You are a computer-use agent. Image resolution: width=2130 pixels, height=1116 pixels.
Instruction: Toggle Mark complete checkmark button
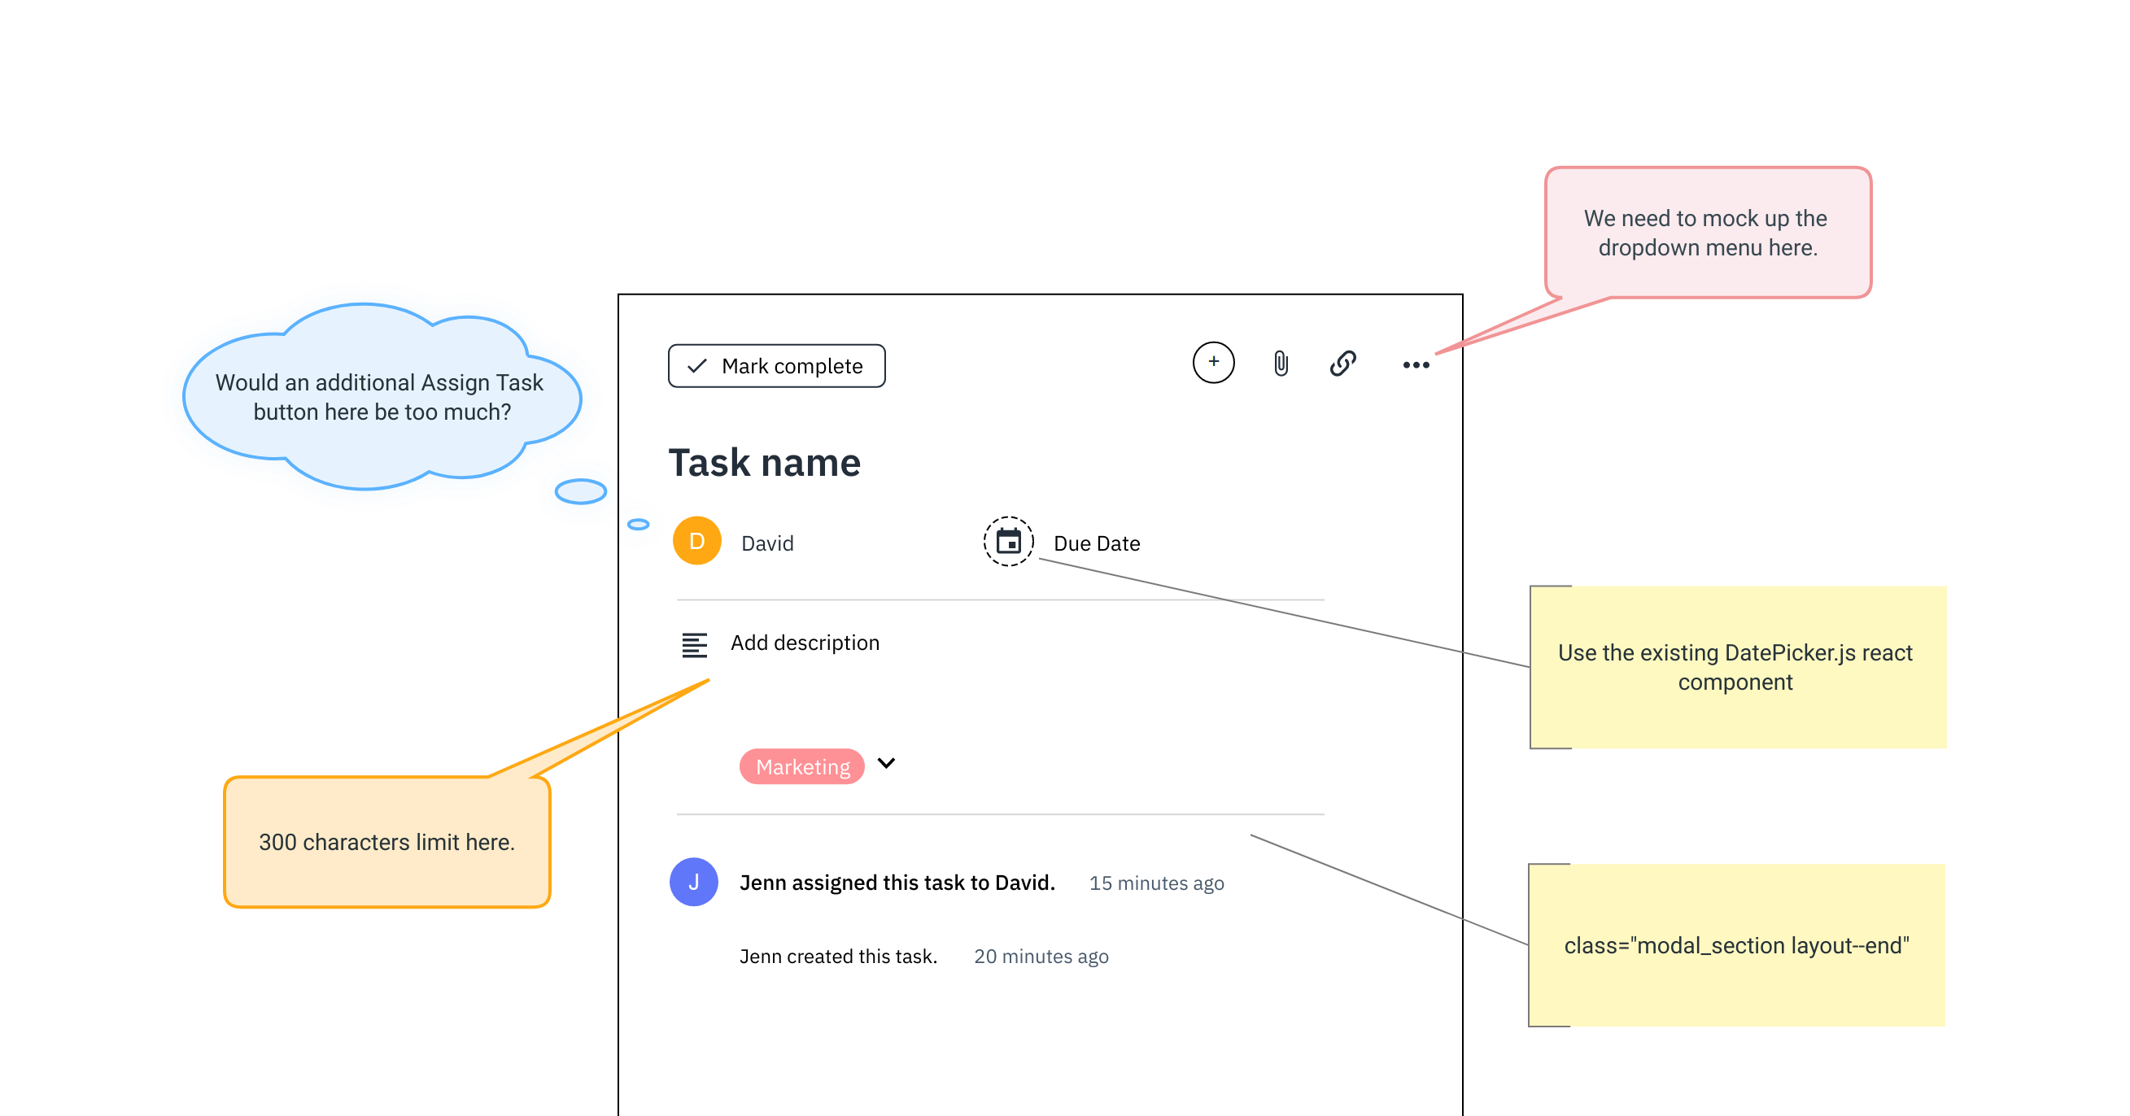click(x=776, y=365)
